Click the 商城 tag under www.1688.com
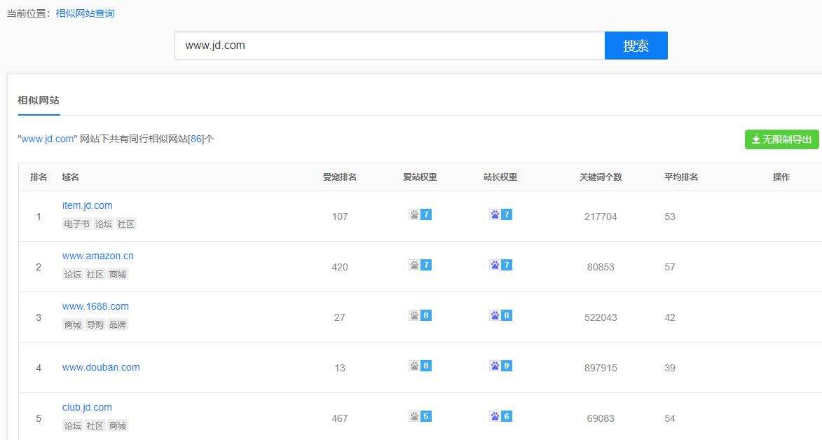The height and width of the screenshot is (440, 822). click(x=73, y=324)
